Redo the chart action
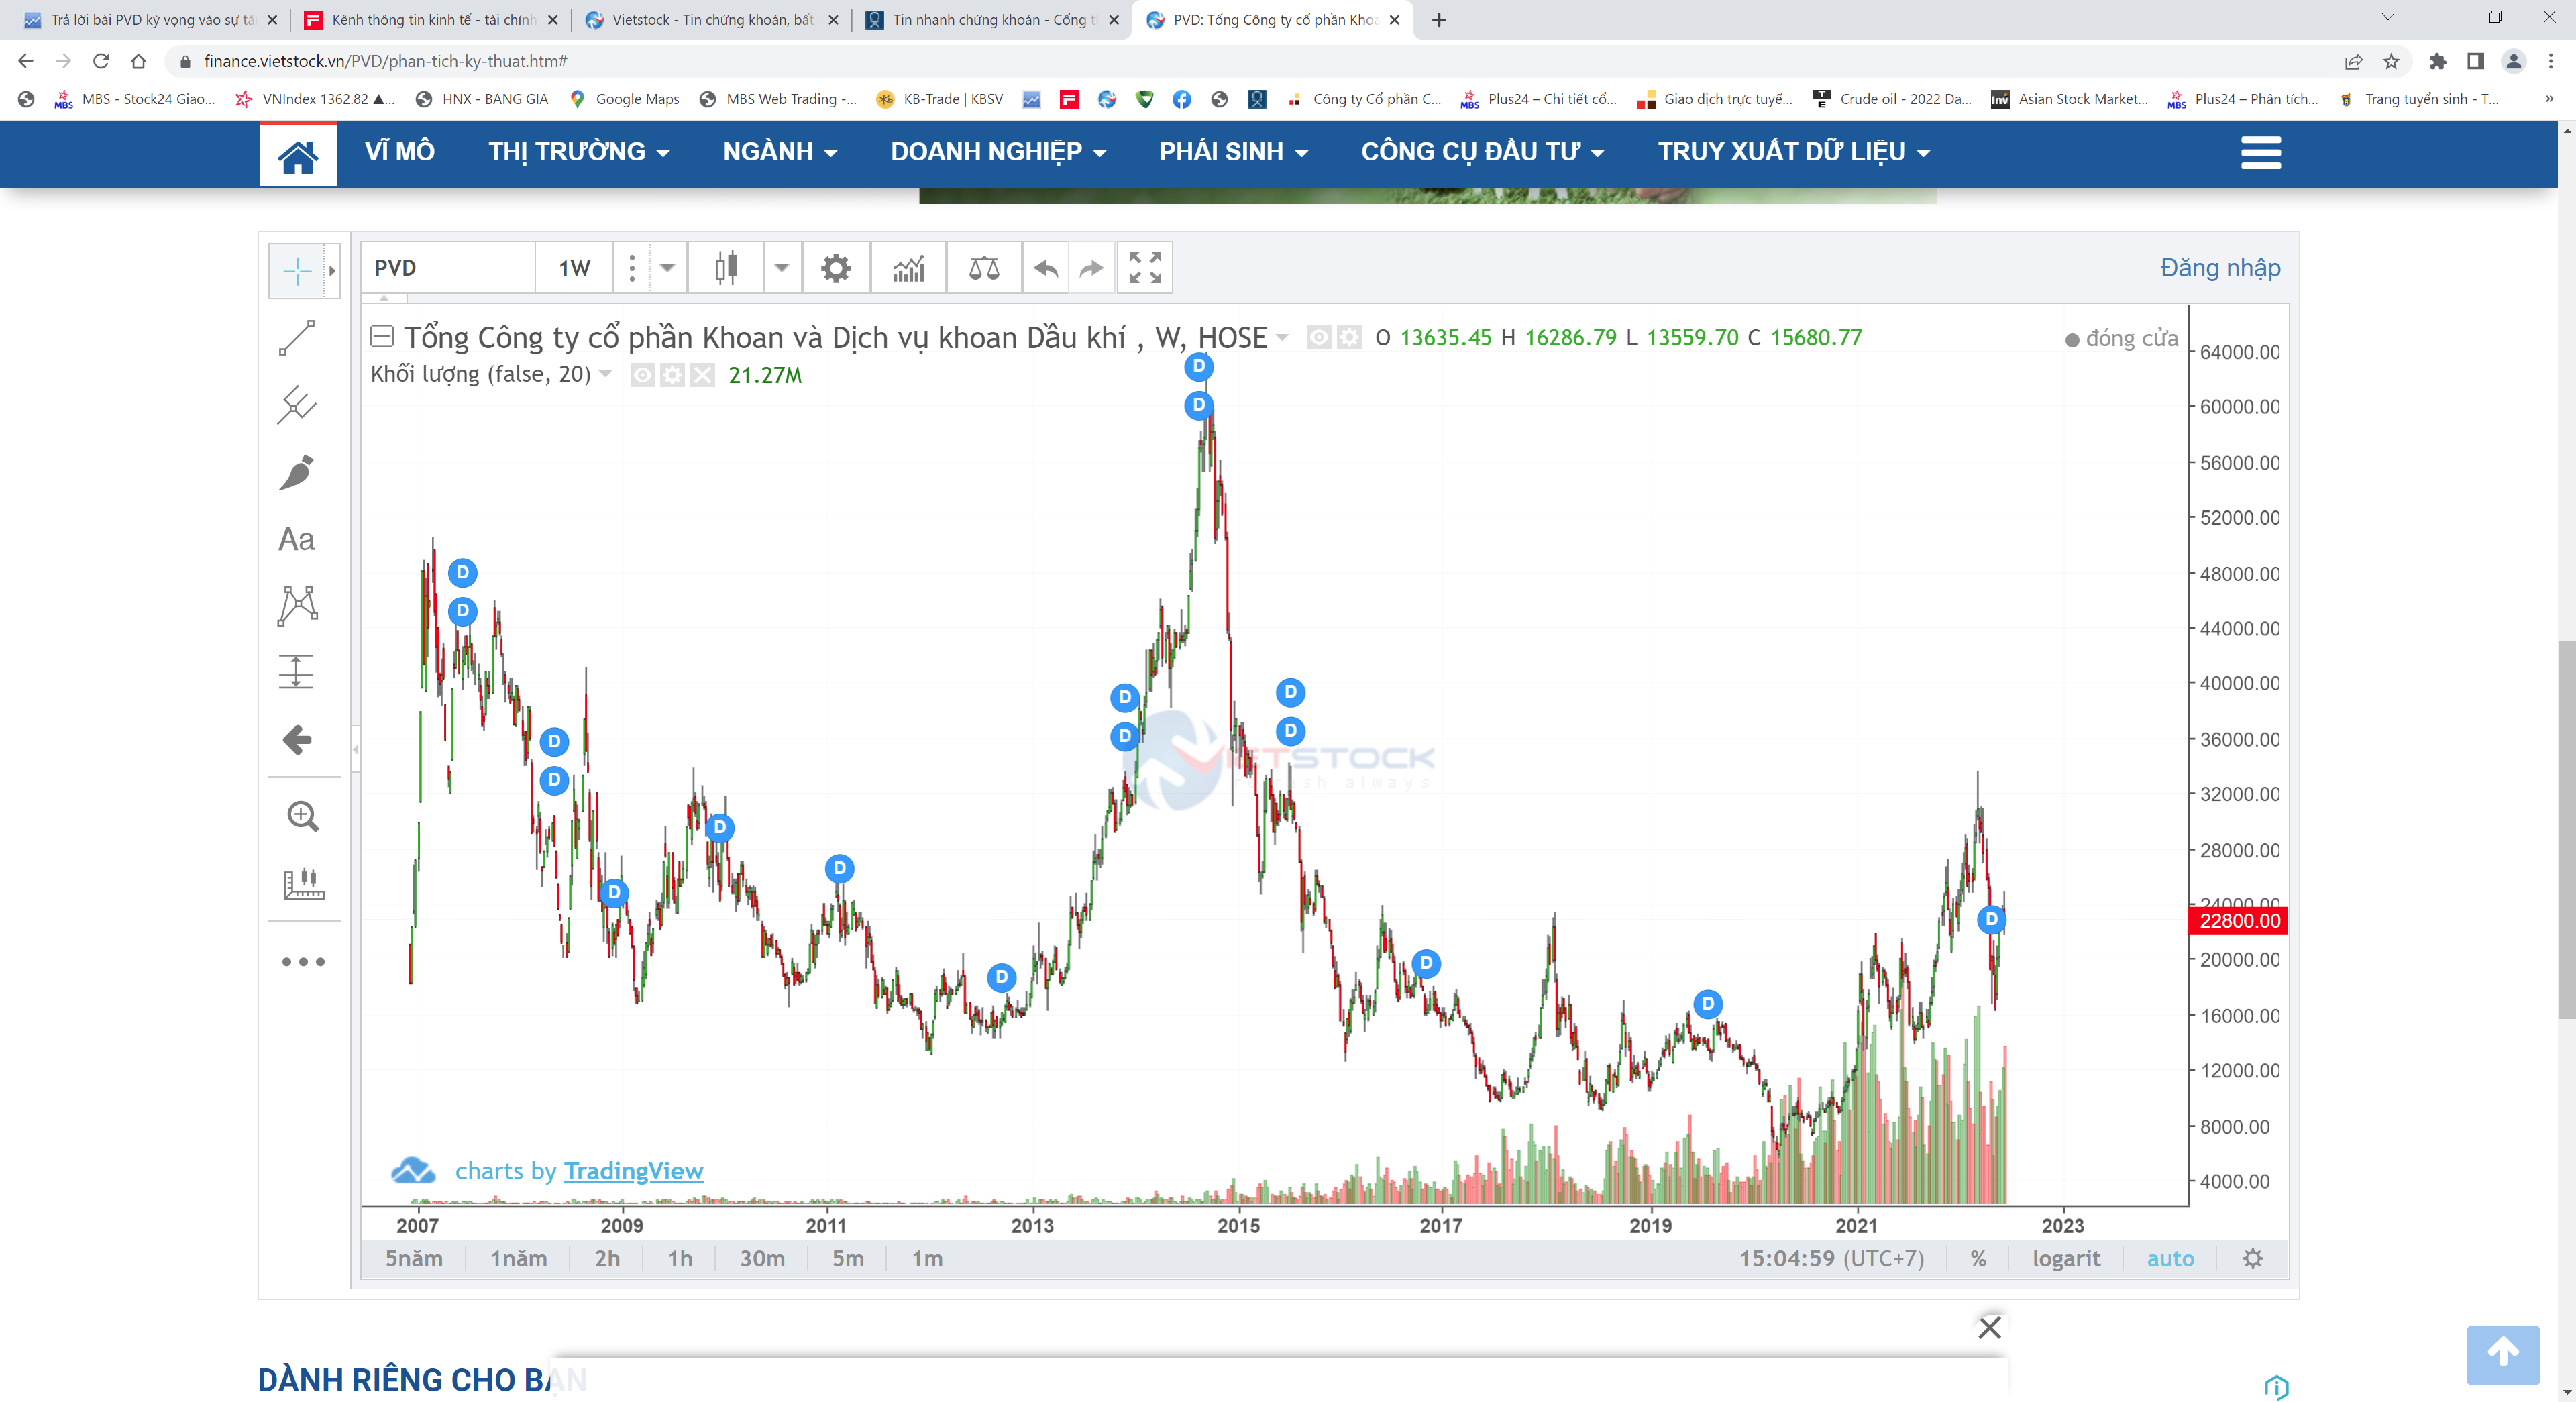 click(x=1092, y=268)
